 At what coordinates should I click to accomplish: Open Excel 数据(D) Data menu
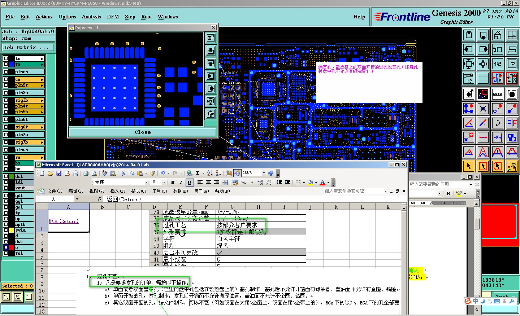180,191
